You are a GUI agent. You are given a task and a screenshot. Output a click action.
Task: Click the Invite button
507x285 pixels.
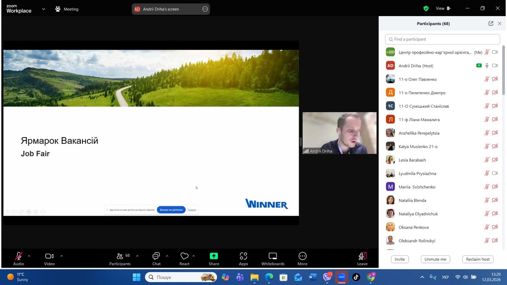(x=400, y=259)
